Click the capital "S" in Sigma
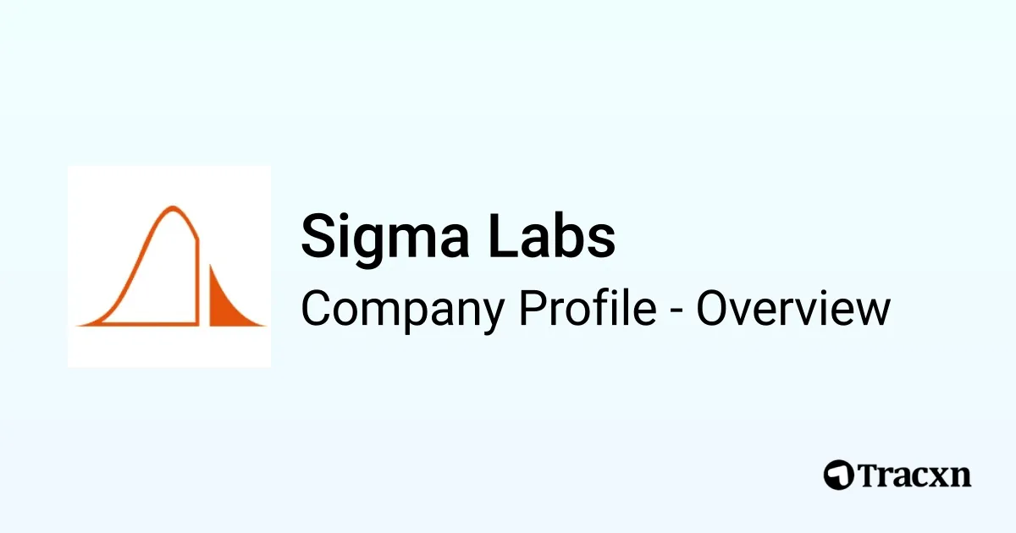Screen dimensions: 1016x533 (318, 236)
